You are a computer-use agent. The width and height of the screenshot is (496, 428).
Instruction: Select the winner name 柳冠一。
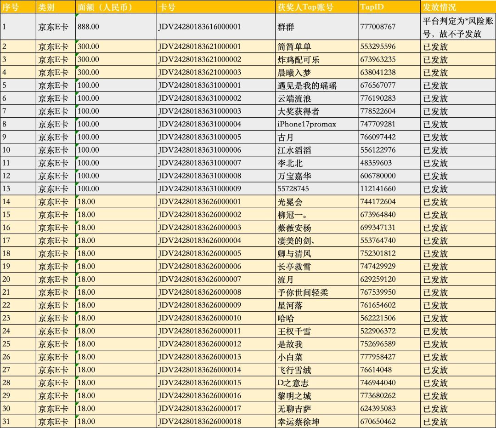(x=292, y=215)
